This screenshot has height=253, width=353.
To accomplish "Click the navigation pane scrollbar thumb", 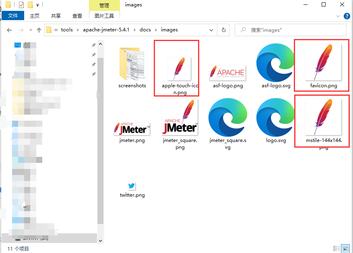I will [x=100, y=140].
